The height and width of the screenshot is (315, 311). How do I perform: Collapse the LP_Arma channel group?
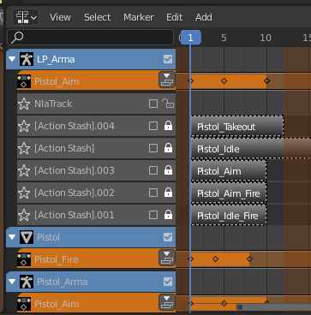point(12,59)
